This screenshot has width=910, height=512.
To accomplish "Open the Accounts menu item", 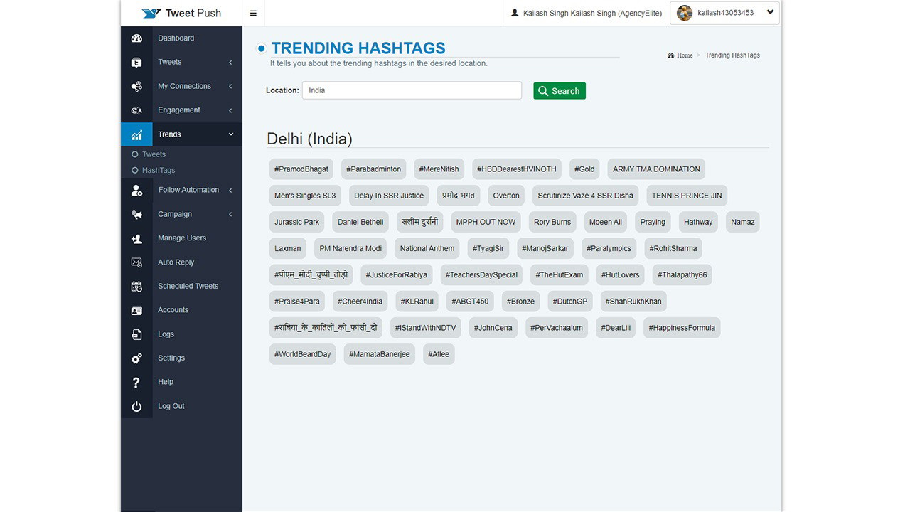I will 173,310.
